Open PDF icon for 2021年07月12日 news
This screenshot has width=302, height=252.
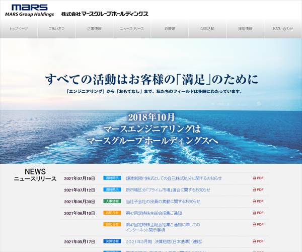pos(258,190)
